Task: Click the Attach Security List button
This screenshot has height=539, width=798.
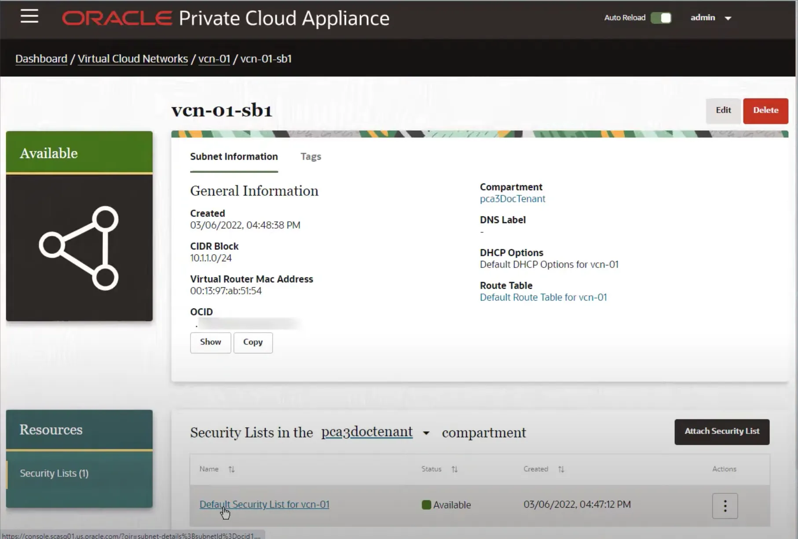Action: tap(721, 432)
